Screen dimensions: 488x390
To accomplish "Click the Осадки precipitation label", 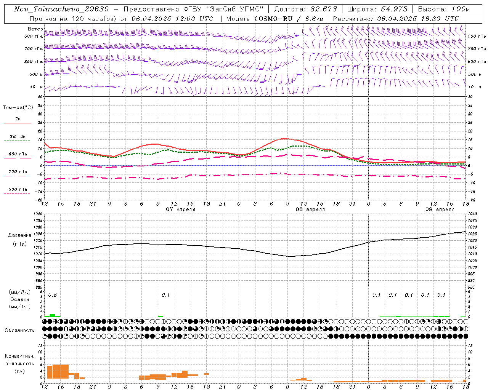I will pyautogui.click(x=19, y=299).
